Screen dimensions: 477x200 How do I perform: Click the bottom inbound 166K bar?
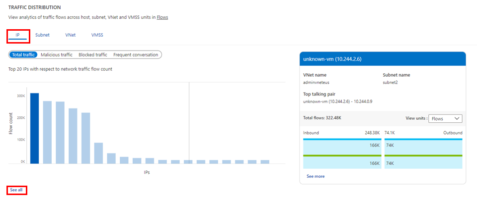342,163
